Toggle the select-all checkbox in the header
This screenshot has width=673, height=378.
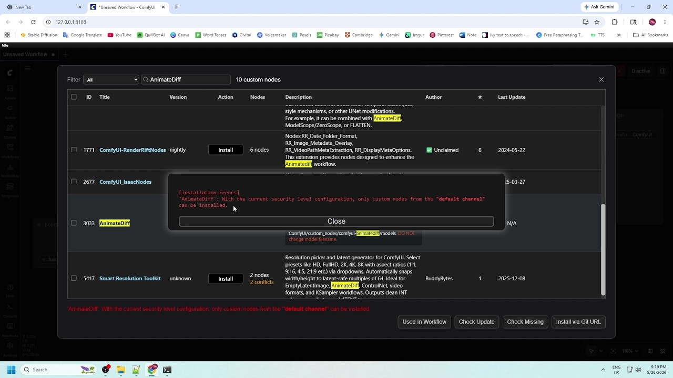pyautogui.click(x=74, y=97)
